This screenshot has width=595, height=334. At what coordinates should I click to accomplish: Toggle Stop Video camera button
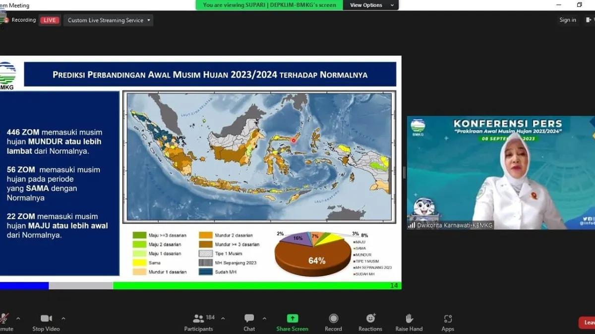click(46, 322)
